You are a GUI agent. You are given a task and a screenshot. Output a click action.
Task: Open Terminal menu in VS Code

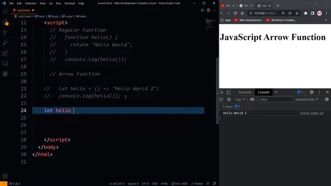coord(70,4)
